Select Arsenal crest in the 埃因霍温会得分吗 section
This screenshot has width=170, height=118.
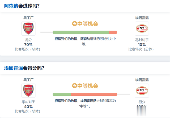coord(28,90)
